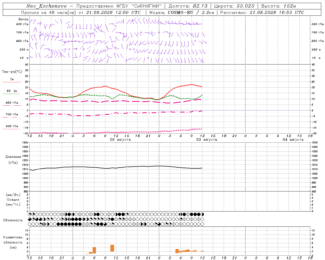Select the 700 гПа dash-dot legend entry
This screenshot has width=325, height=260.
[x=12, y=115]
